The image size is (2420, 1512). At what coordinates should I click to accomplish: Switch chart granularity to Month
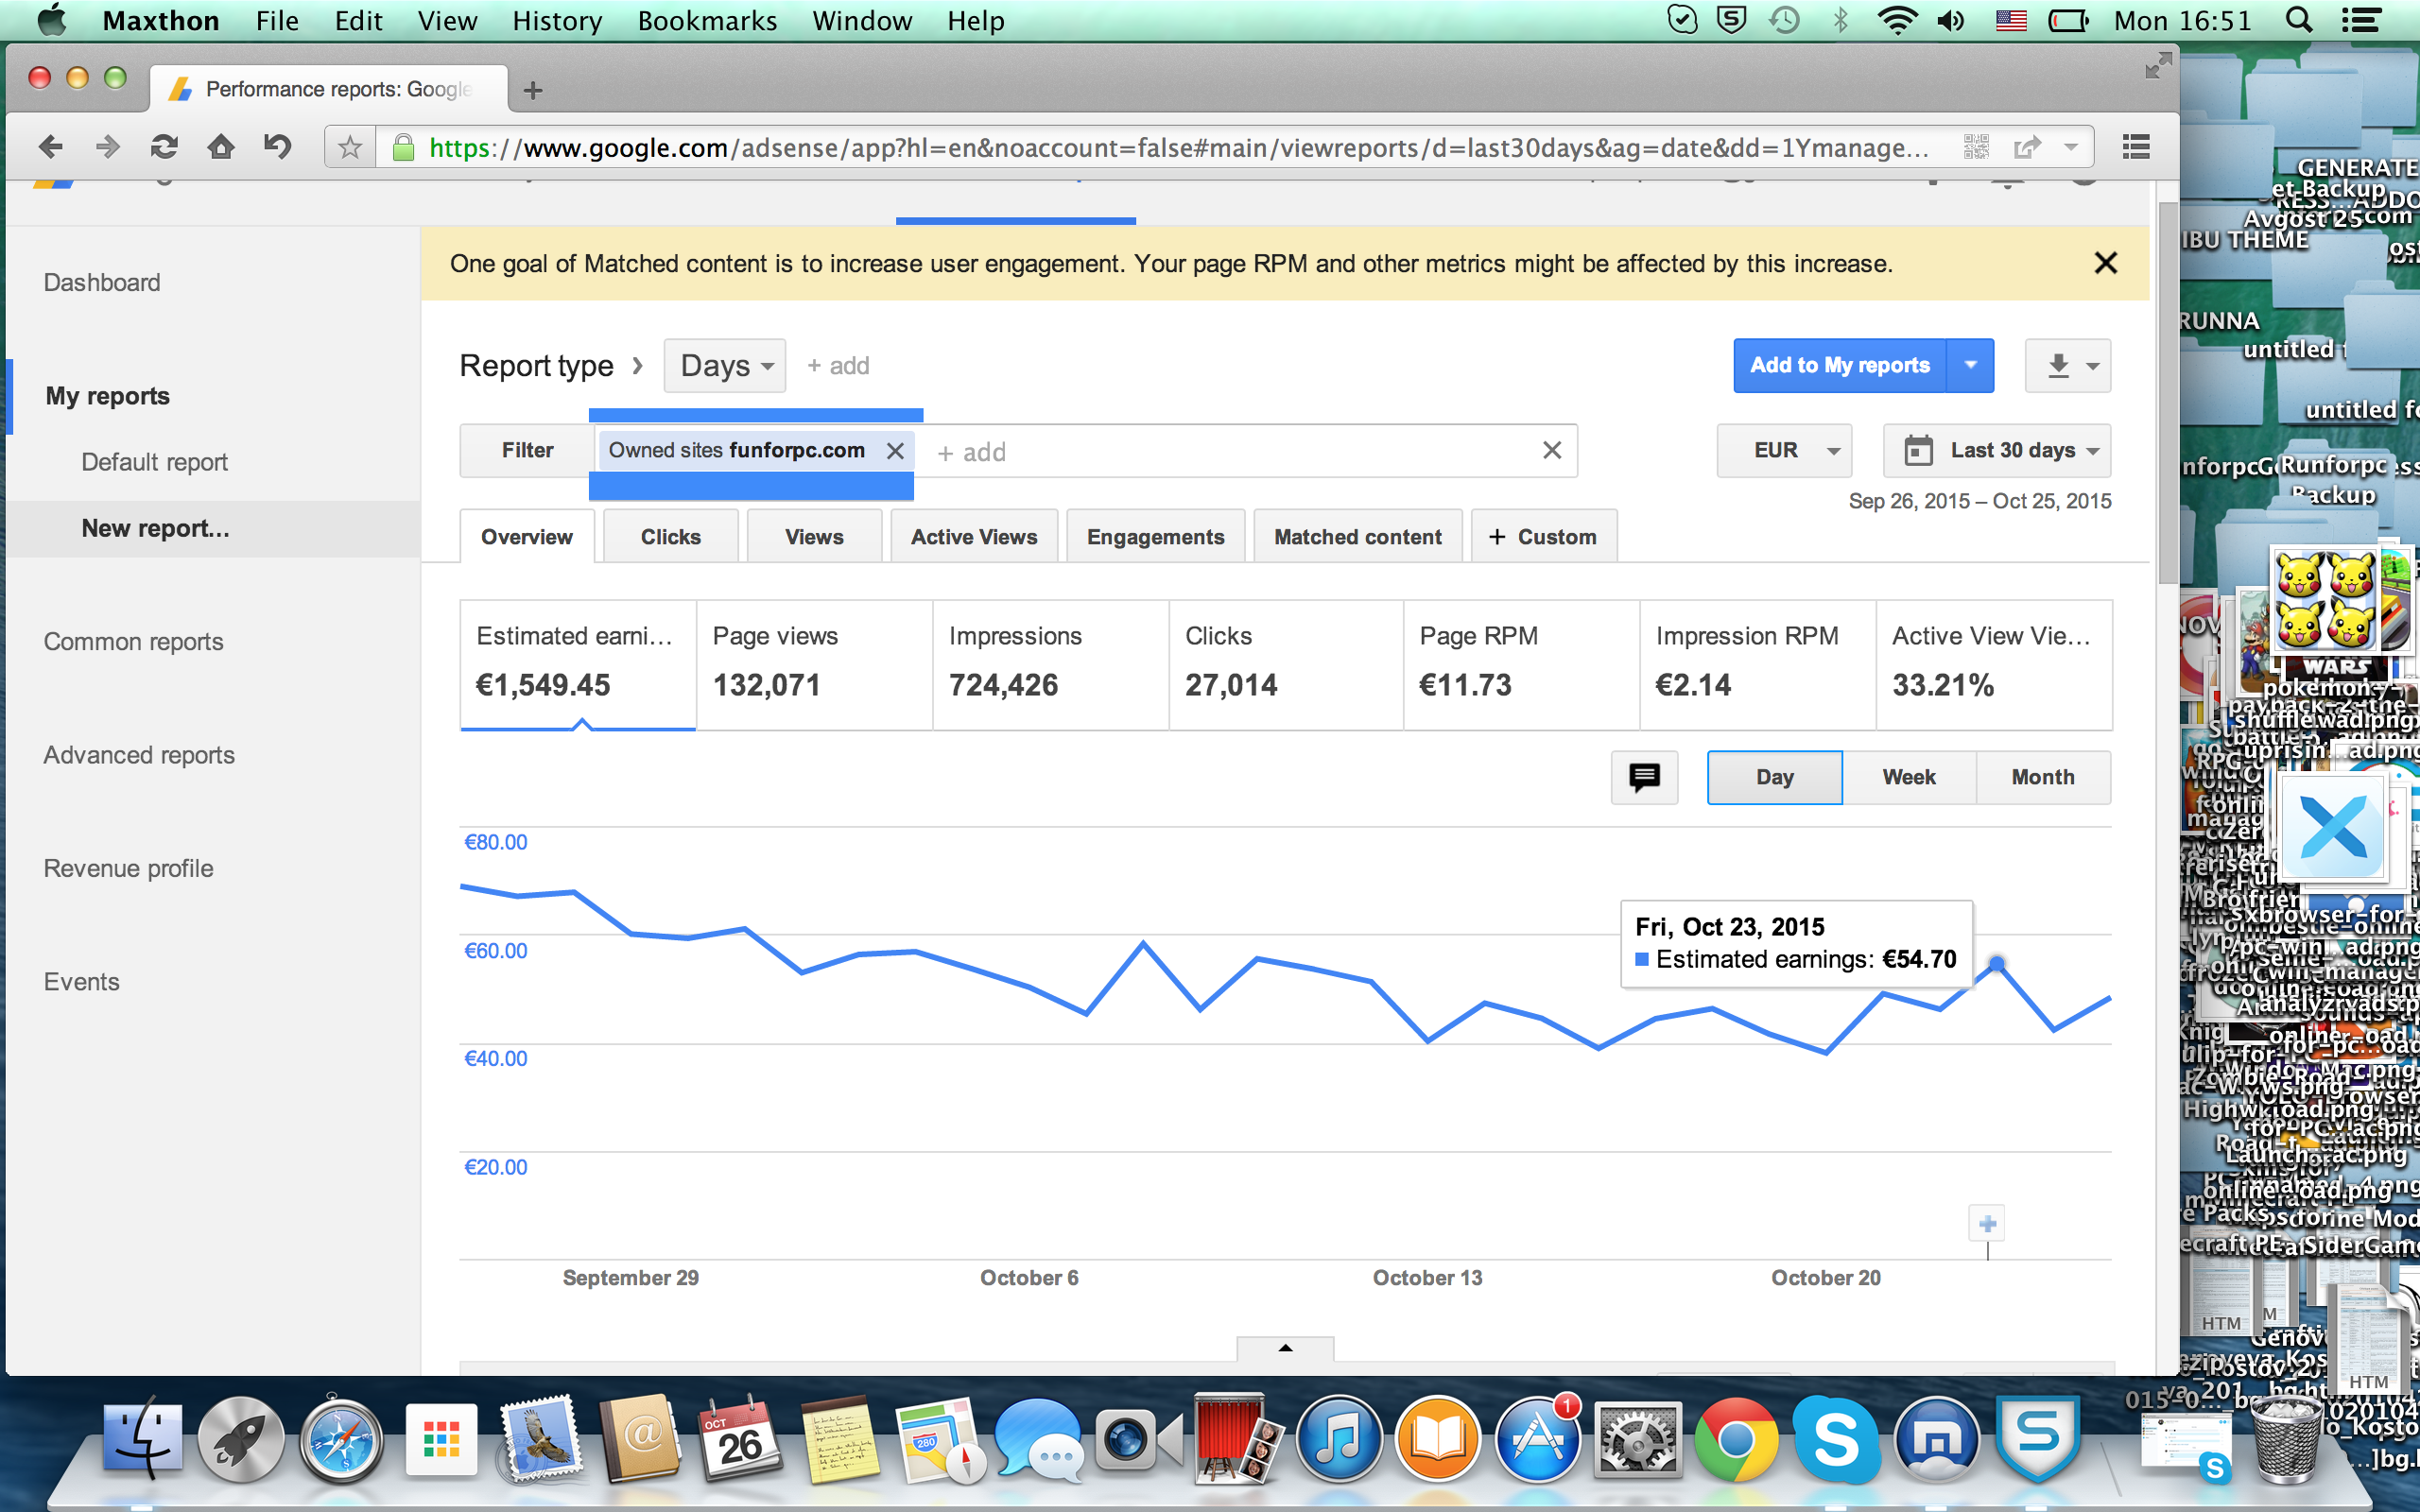pos(2042,777)
